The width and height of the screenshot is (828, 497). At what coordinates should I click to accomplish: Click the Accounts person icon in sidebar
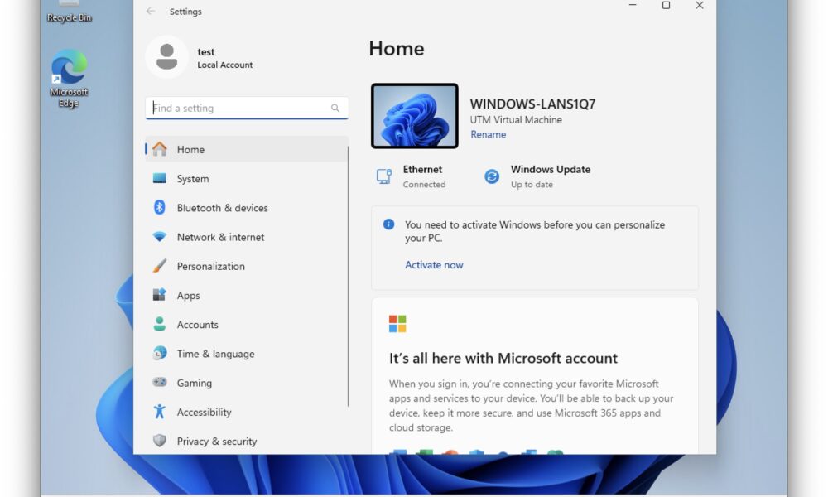(160, 324)
